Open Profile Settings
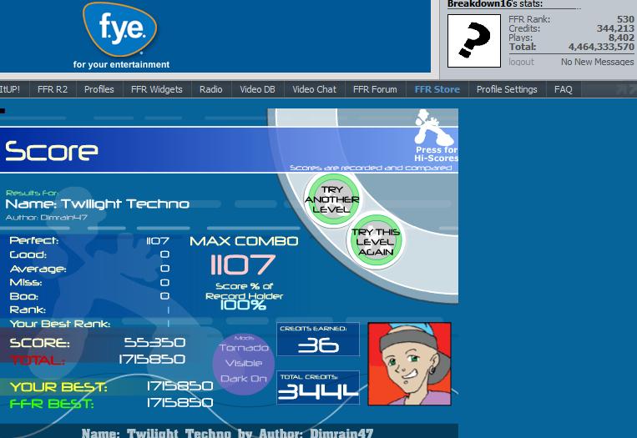The width and height of the screenshot is (637, 438). pyautogui.click(x=507, y=89)
